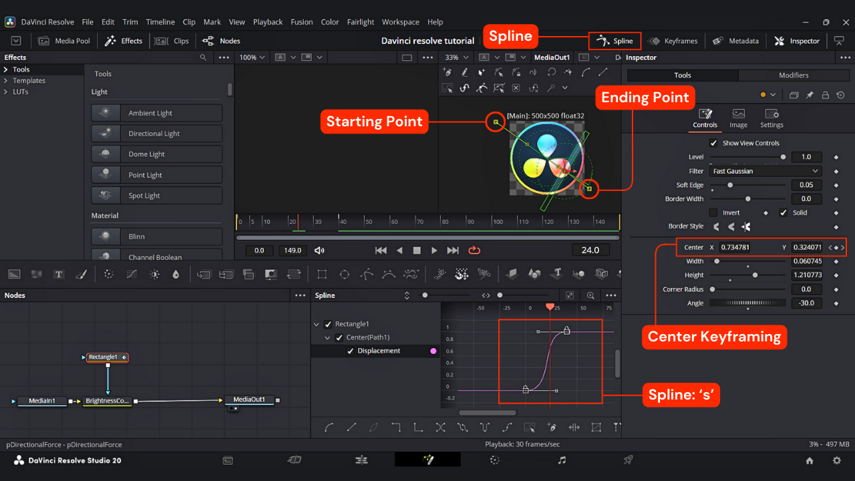This screenshot has width=855, height=481.
Task: Open the Fairlight page music note icon
Action: click(x=562, y=460)
